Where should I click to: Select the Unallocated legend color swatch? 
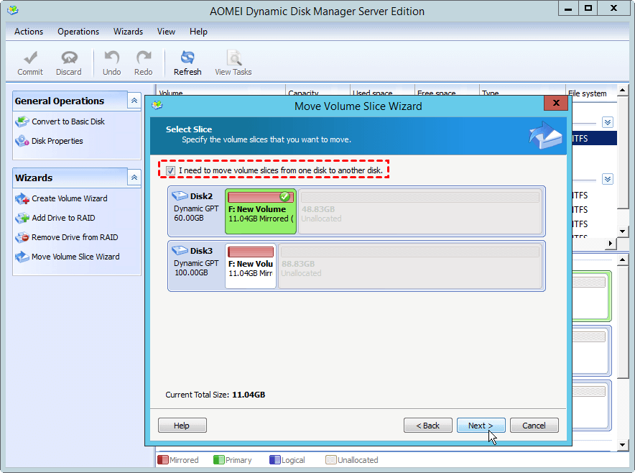(331, 460)
